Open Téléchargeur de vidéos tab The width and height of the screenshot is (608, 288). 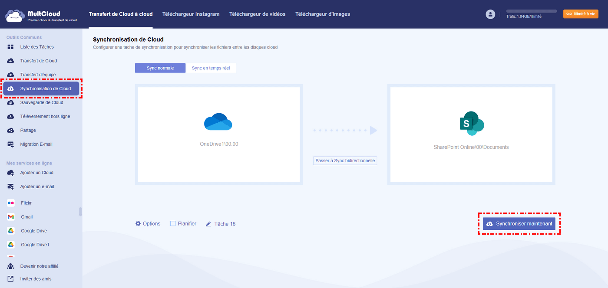[x=258, y=14]
